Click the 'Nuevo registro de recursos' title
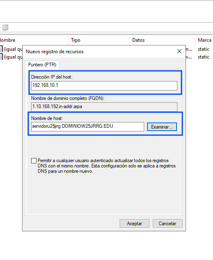 (x=55, y=52)
